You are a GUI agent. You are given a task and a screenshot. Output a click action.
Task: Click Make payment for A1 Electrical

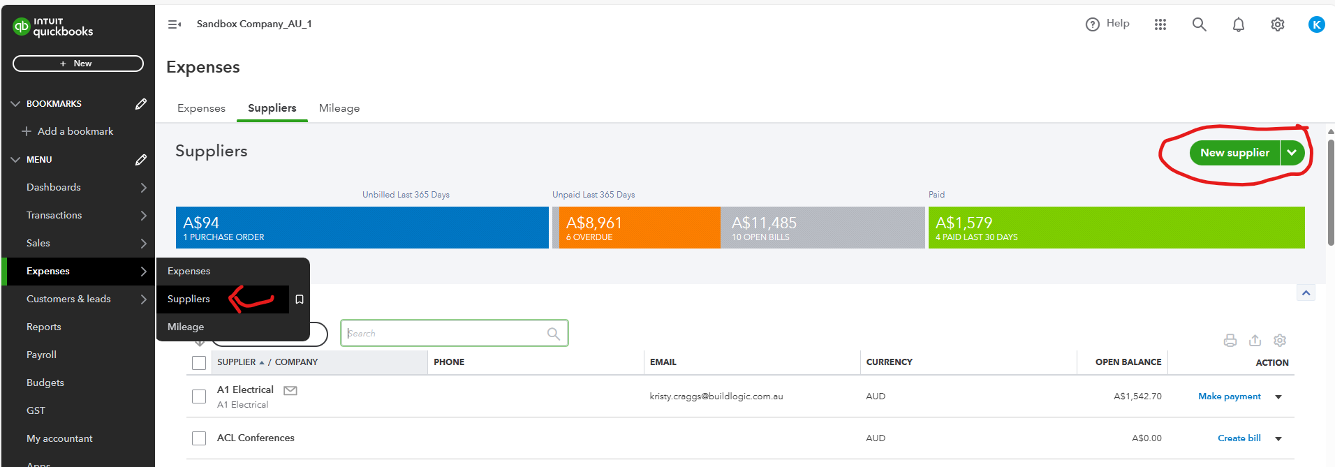click(x=1230, y=396)
